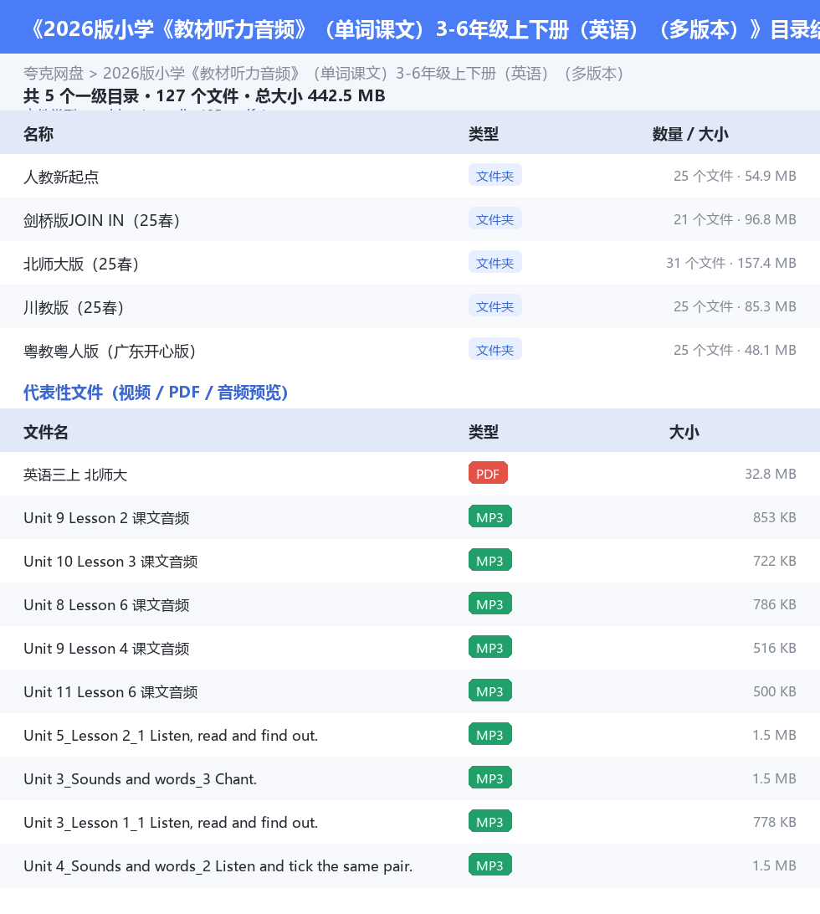Click MP3 badge for Unit 5_Lesson 2_1
The height and width of the screenshot is (914, 820).
click(x=490, y=735)
